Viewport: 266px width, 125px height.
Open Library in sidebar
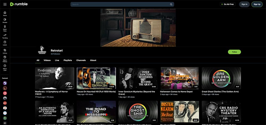5,51
